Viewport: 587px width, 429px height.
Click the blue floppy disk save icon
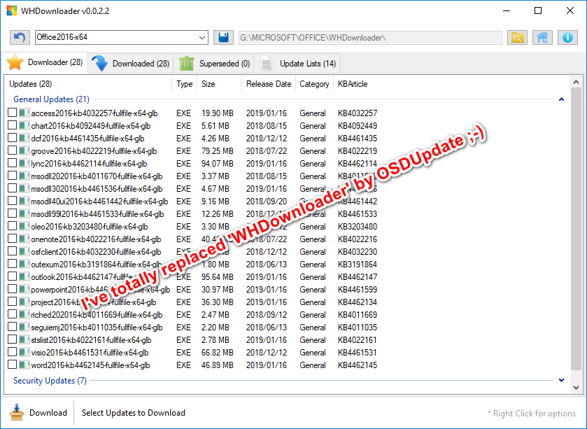[x=223, y=37]
